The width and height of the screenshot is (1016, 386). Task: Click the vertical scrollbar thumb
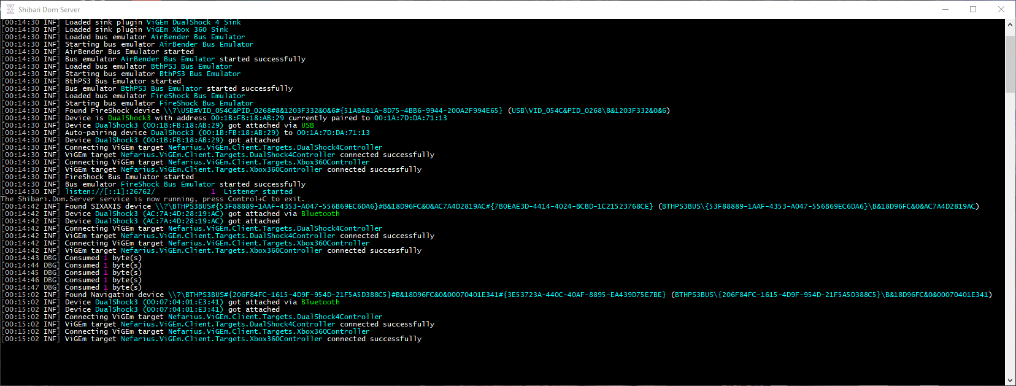1010,64
